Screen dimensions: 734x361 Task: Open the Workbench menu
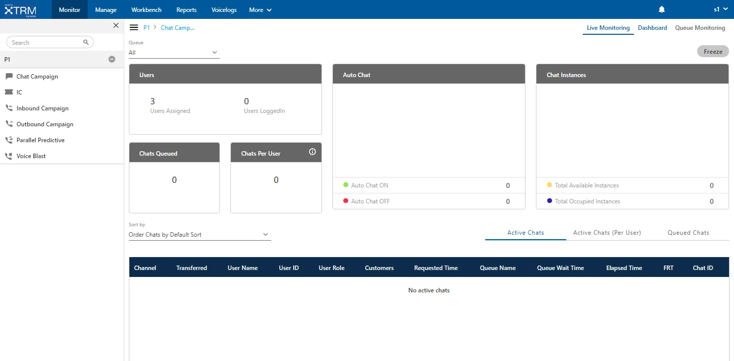click(146, 9)
